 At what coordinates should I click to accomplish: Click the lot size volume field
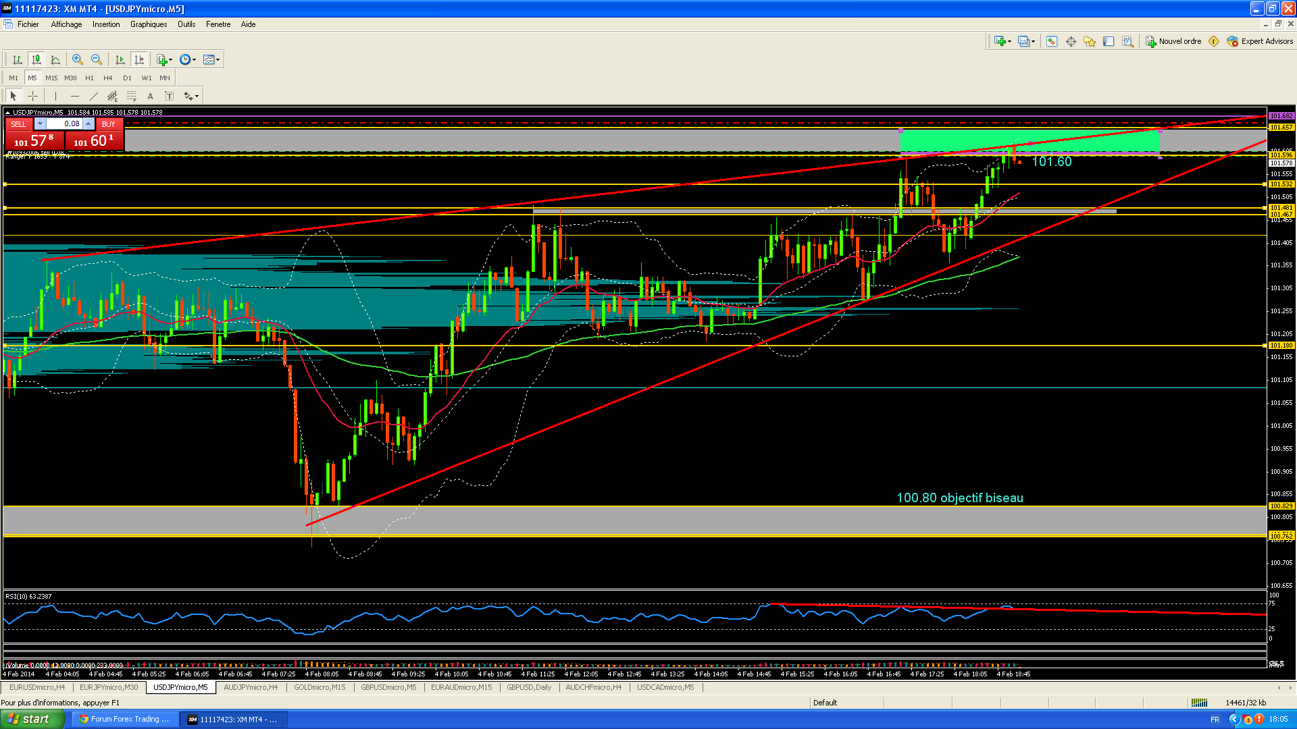click(x=65, y=124)
